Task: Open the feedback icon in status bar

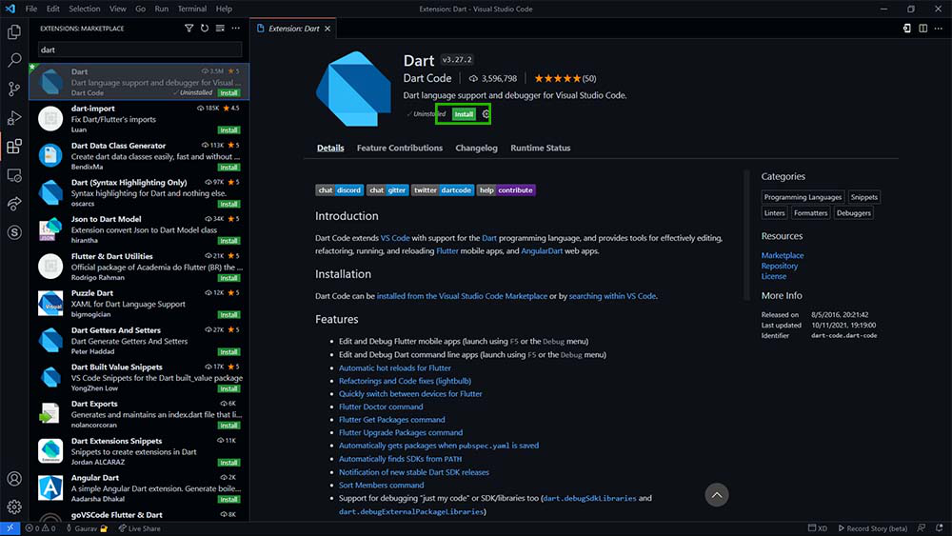Action: click(x=922, y=528)
